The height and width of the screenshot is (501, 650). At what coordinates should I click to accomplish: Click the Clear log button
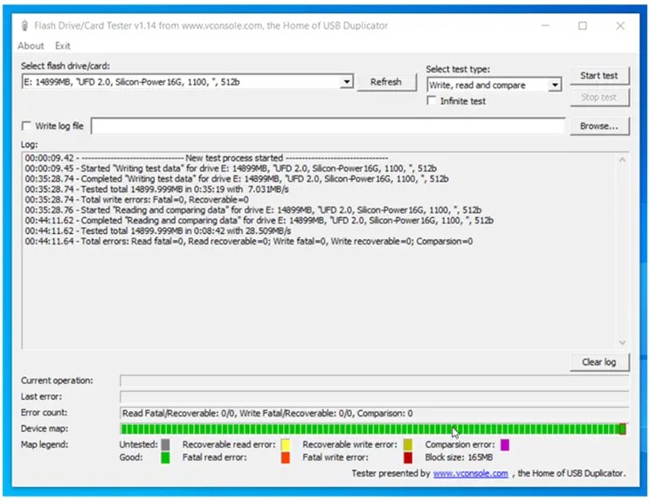coord(599,362)
